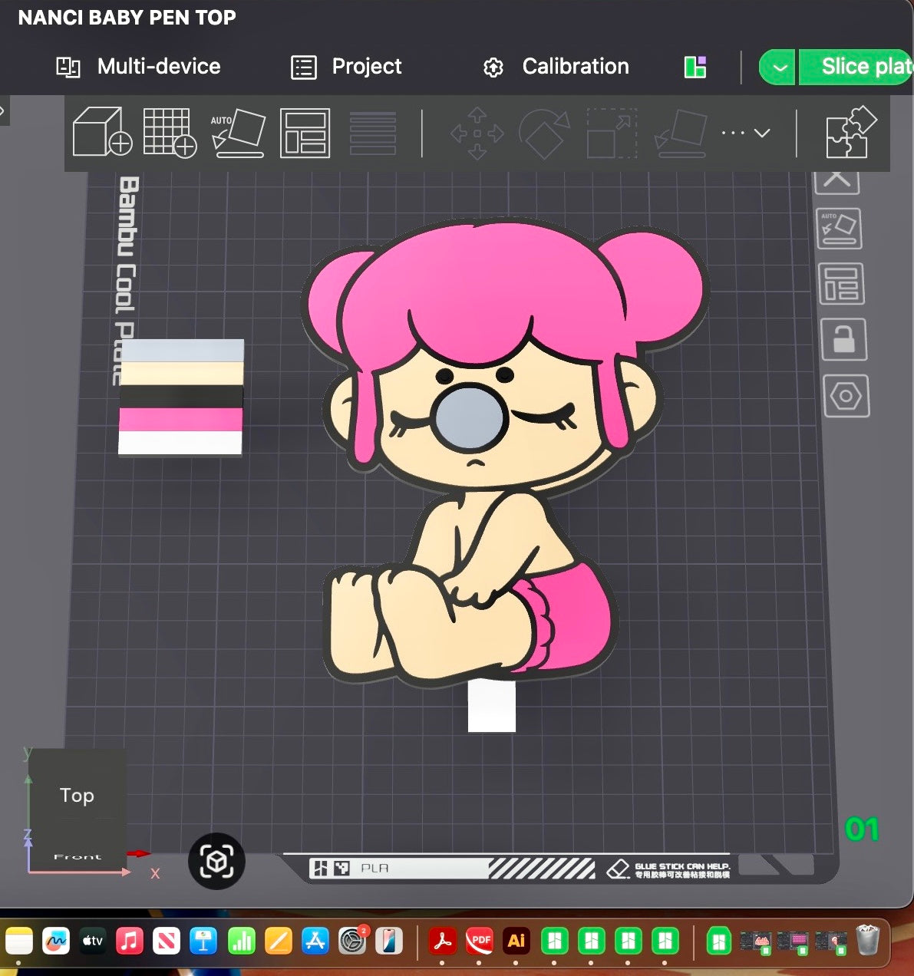This screenshot has height=976, width=914.
Task: Open App Store from the Dock
Action: pyautogui.click(x=315, y=941)
